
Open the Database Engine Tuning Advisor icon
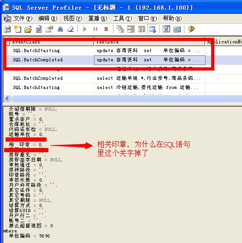click(166, 29)
